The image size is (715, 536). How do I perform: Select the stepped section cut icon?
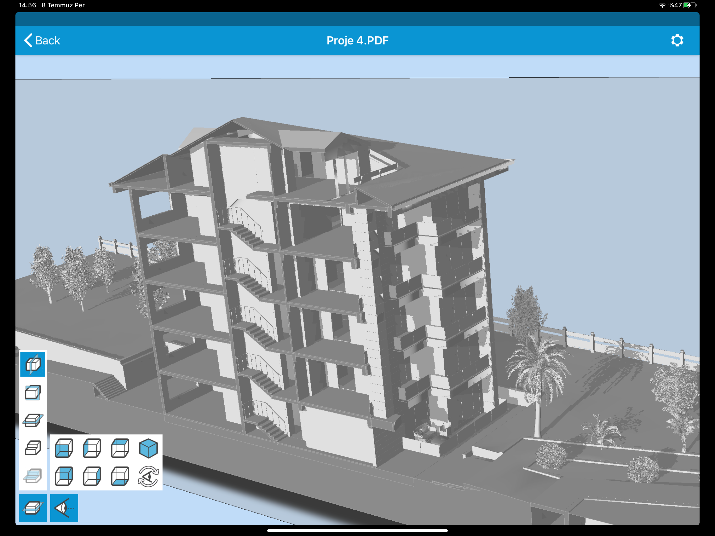[x=33, y=448]
